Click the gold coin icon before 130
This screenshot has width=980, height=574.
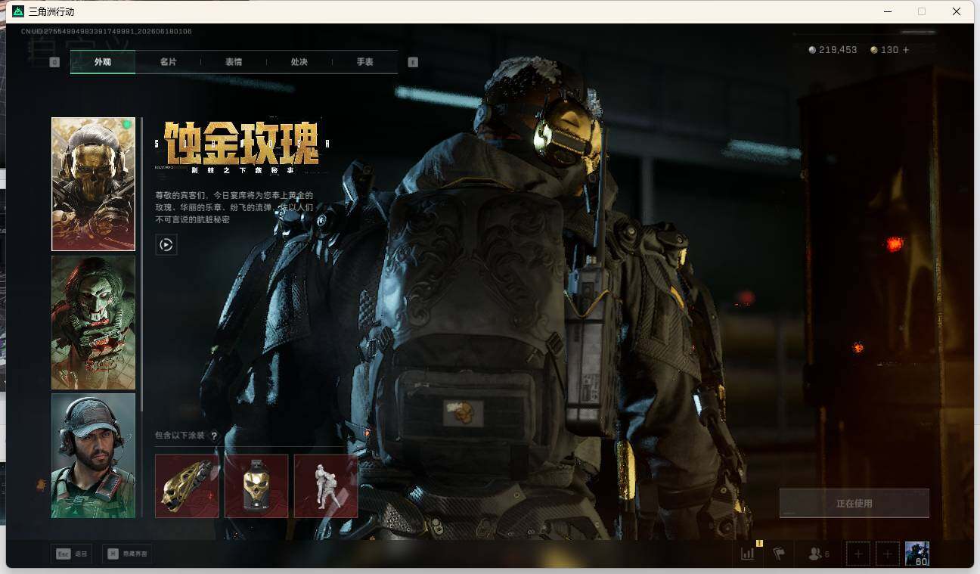874,50
